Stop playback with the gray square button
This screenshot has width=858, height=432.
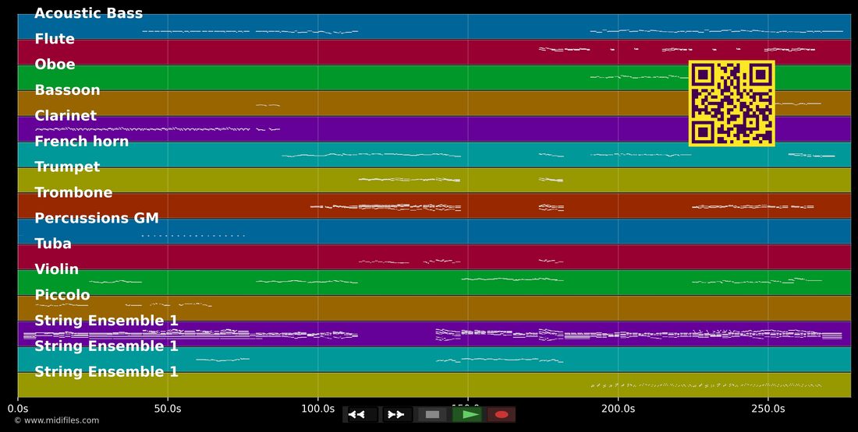[432, 415]
